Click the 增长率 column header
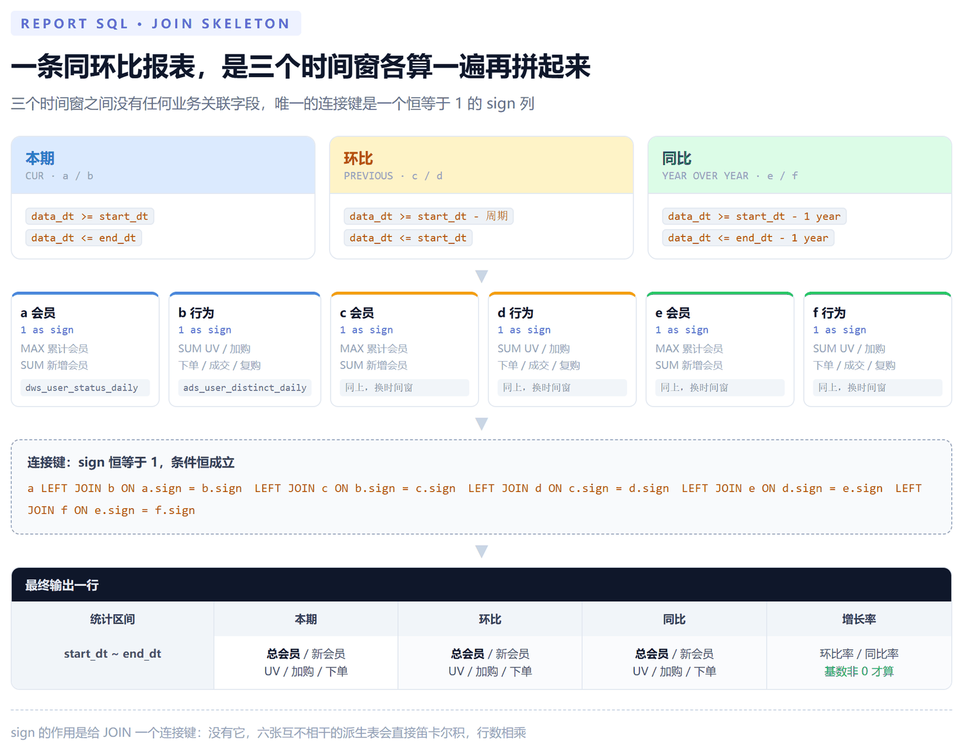Image resolution: width=963 pixels, height=751 pixels. click(x=859, y=619)
